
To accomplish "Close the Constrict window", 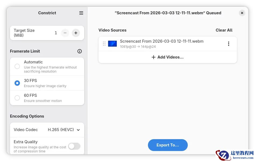I will 242,13.
